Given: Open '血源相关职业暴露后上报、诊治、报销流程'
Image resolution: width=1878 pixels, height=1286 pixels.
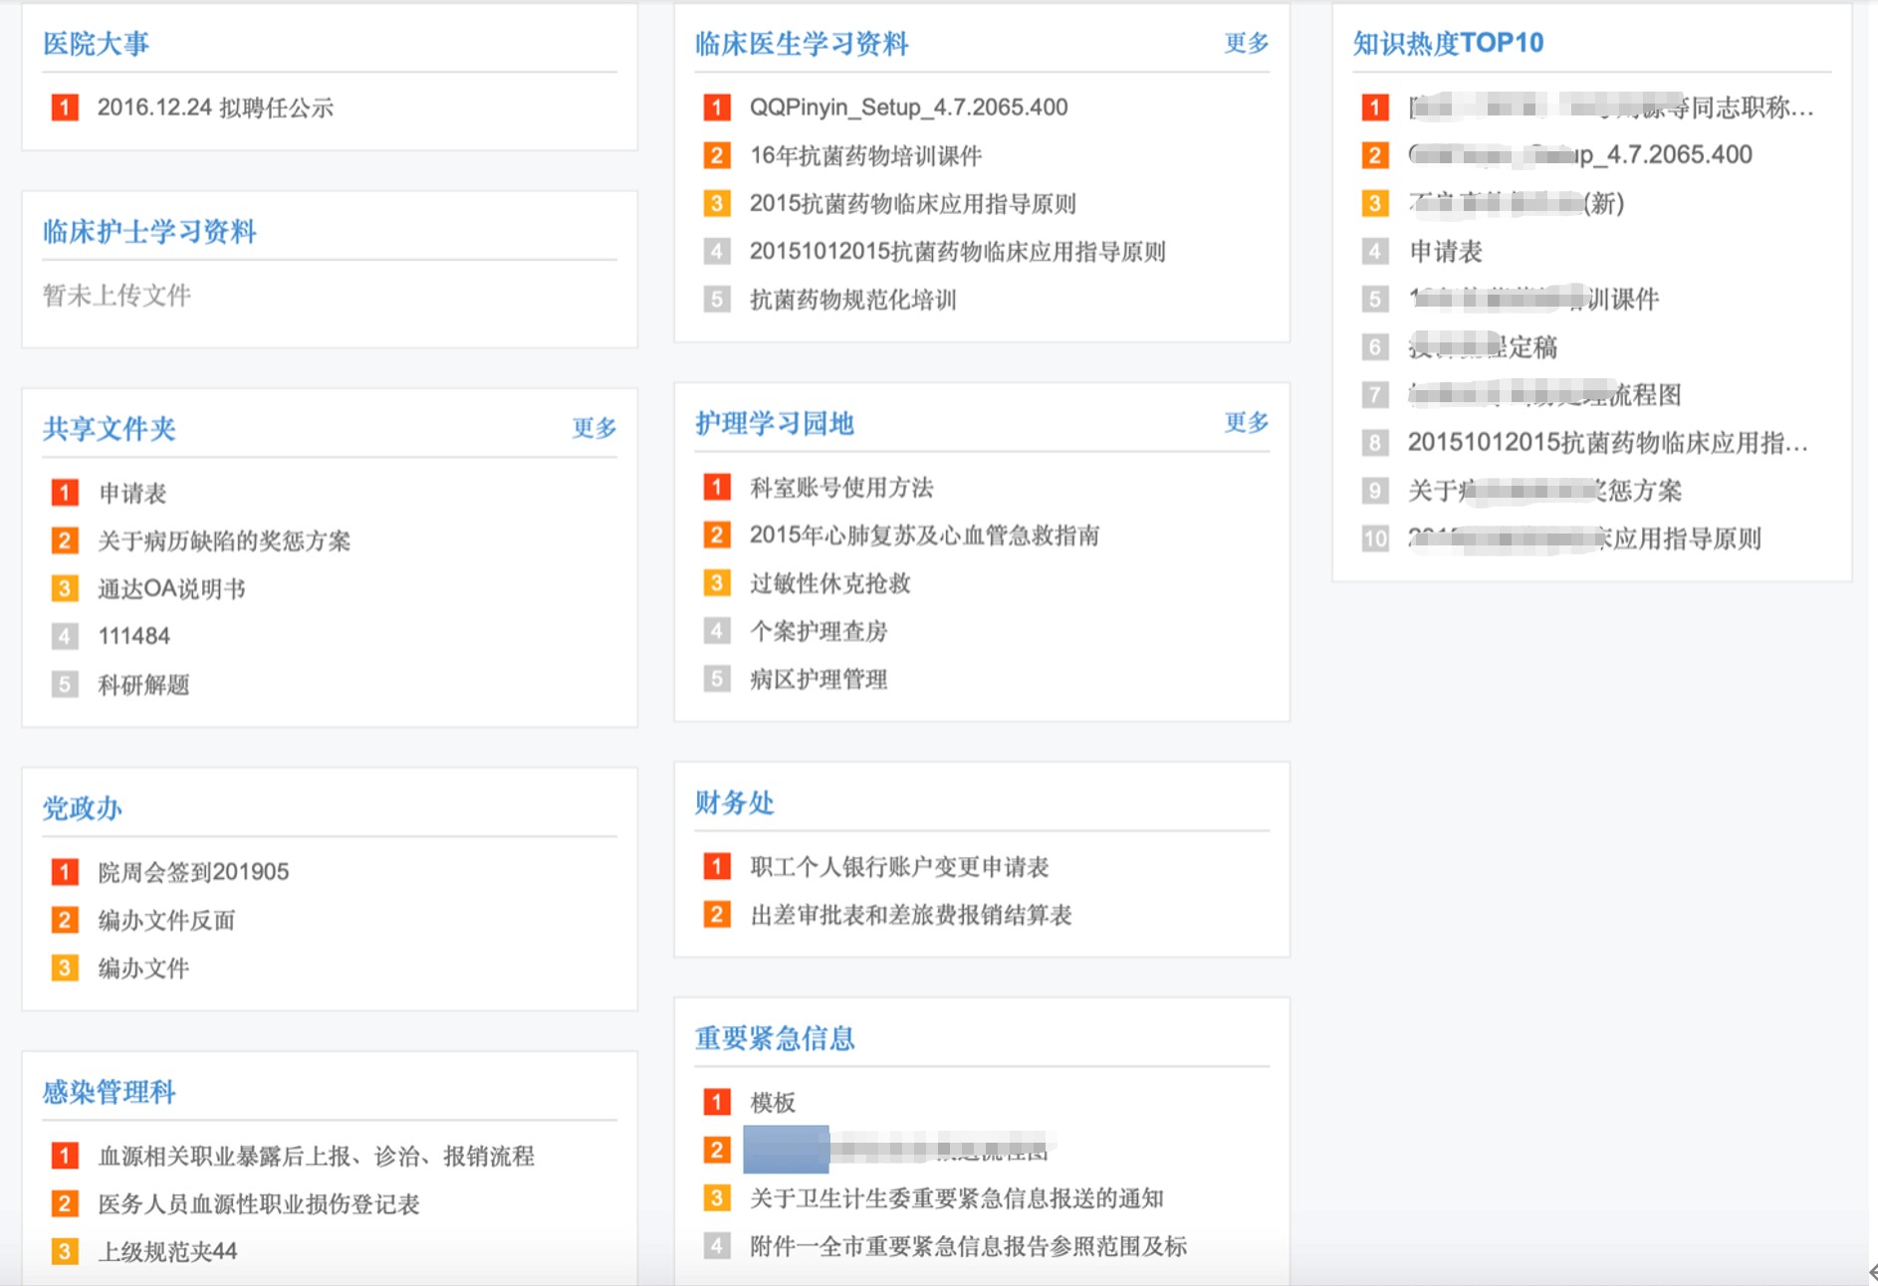Looking at the screenshot, I should (x=316, y=1156).
